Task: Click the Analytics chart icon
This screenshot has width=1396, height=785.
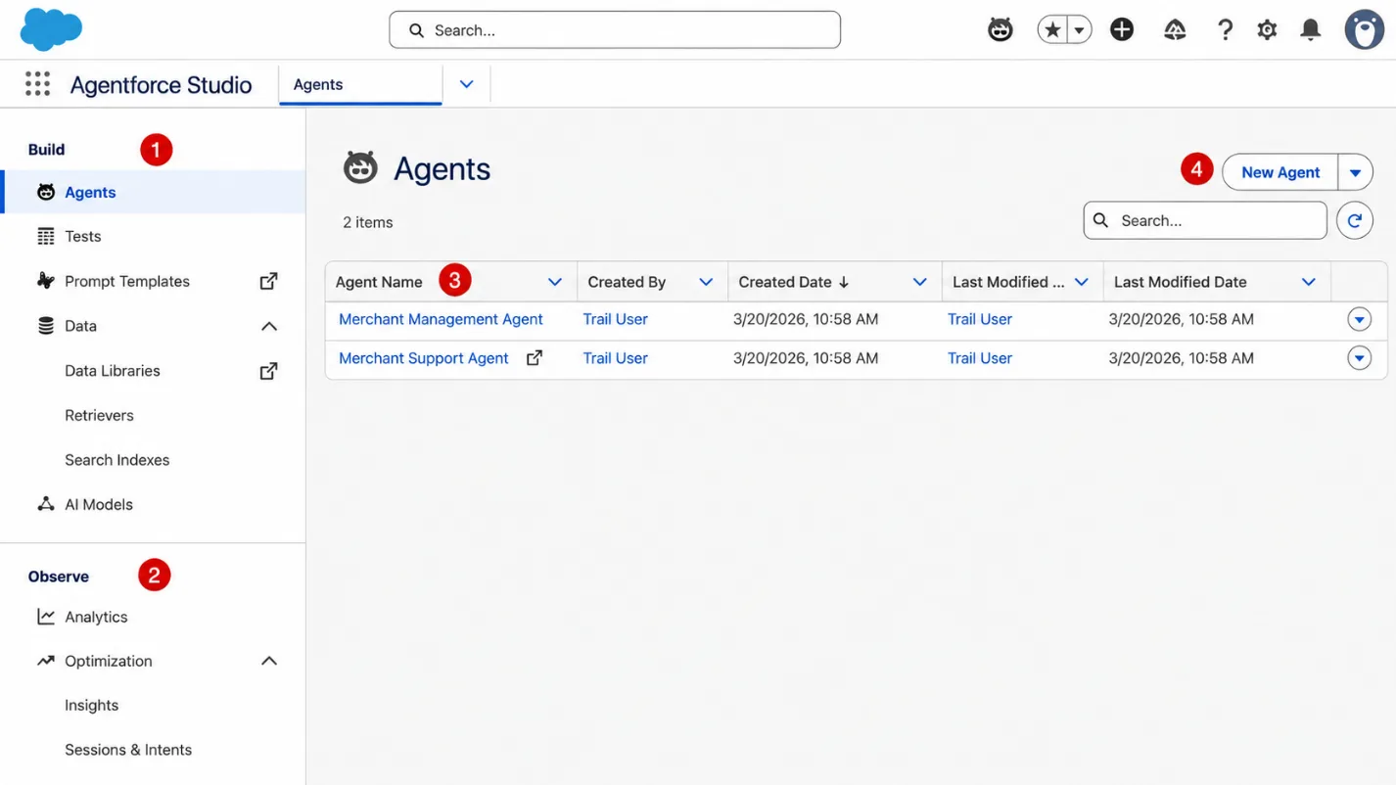Action: click(46, 617)
